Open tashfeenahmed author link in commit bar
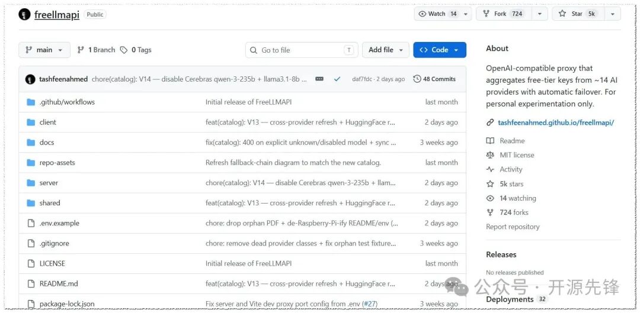640x313 pixels. 63,79
